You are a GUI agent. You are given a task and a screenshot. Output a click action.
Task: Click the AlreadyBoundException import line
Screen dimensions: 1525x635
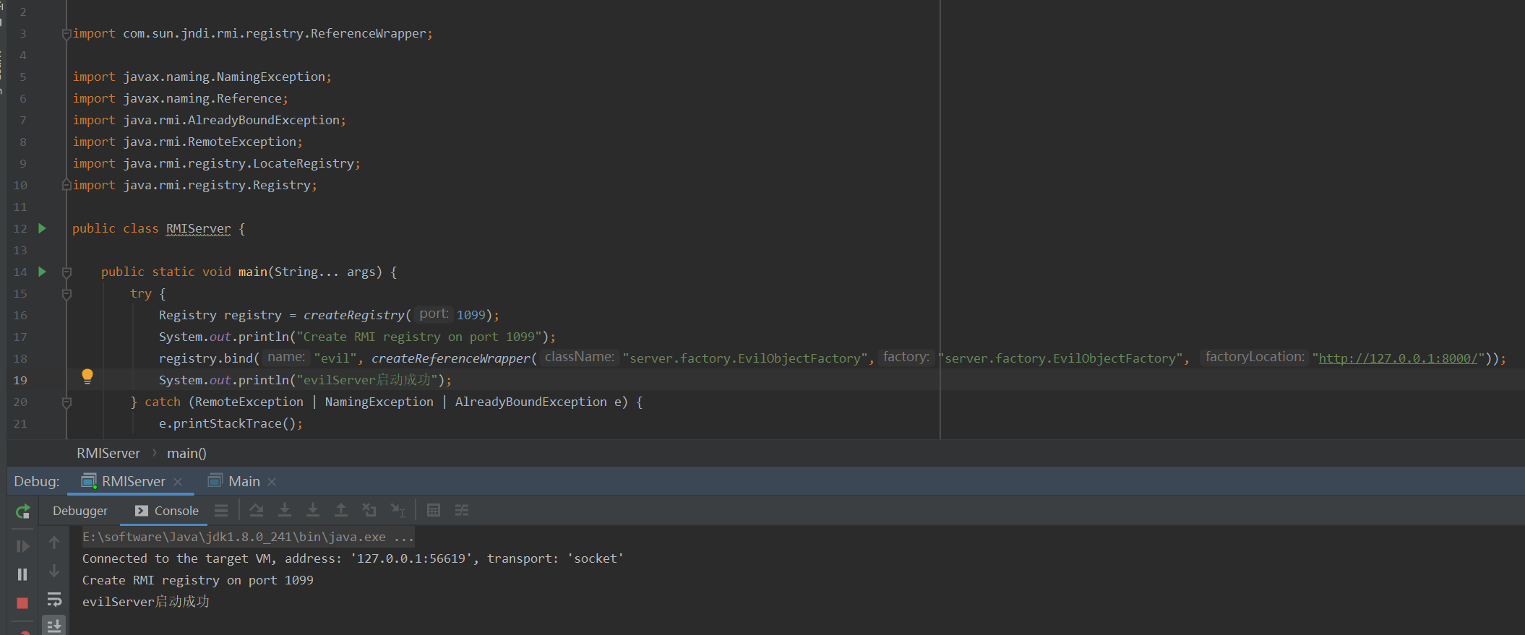pyautogui.click(x=209, y=120)
